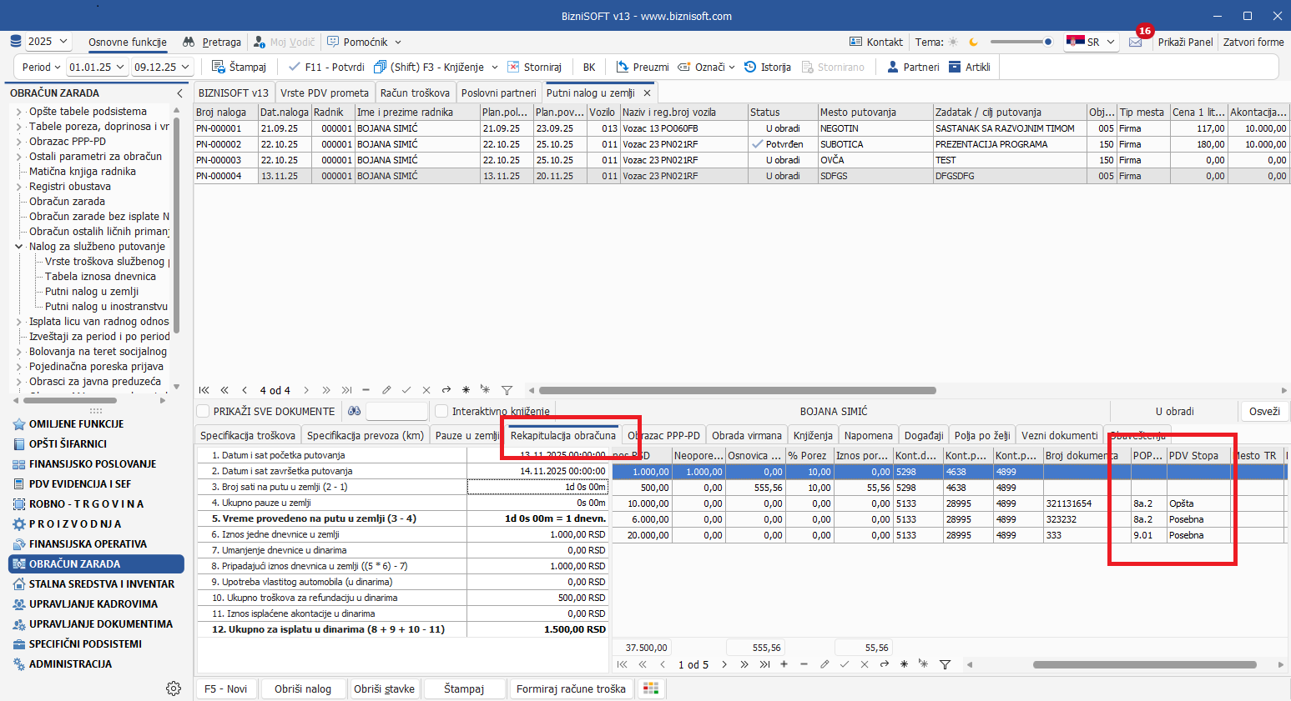
Task: Click the Artikli toolbar icon
Action: 956,67
